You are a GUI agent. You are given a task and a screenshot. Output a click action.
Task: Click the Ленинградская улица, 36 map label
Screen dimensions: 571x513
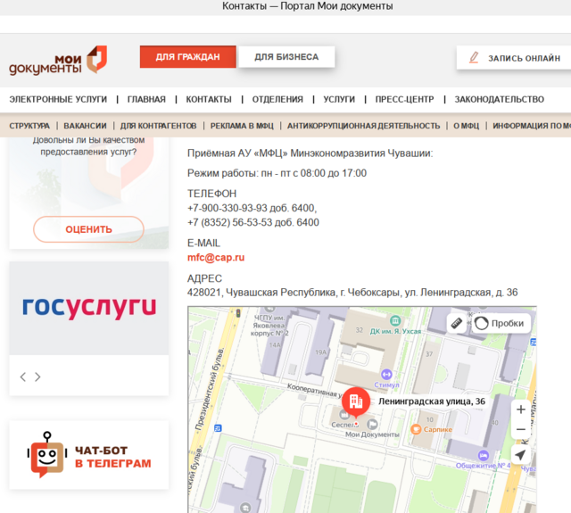tap(432, 401)
